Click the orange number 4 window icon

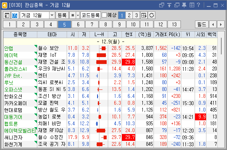point(4,5)
